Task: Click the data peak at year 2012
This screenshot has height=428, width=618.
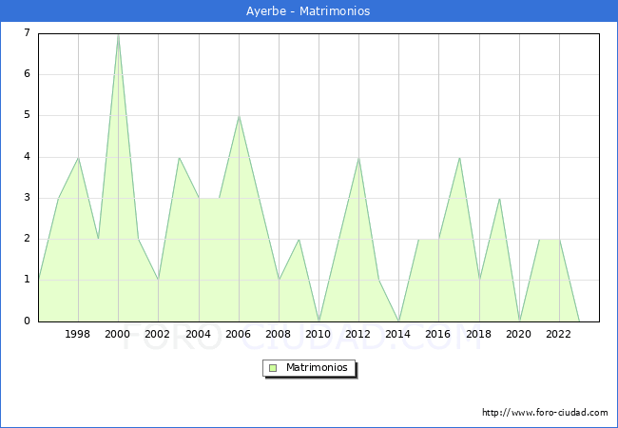Action: (358, 157)
